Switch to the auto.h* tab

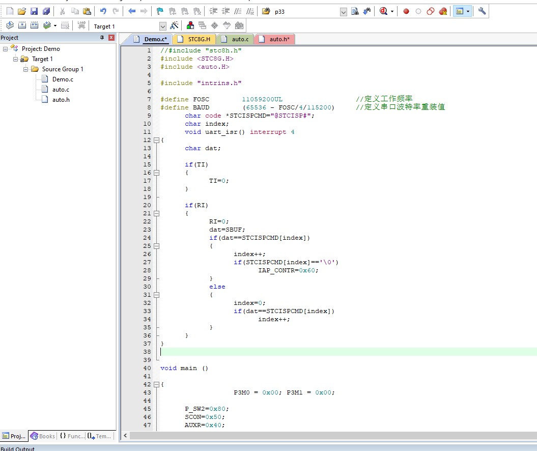pyautogui.click(x=275, y=39)
